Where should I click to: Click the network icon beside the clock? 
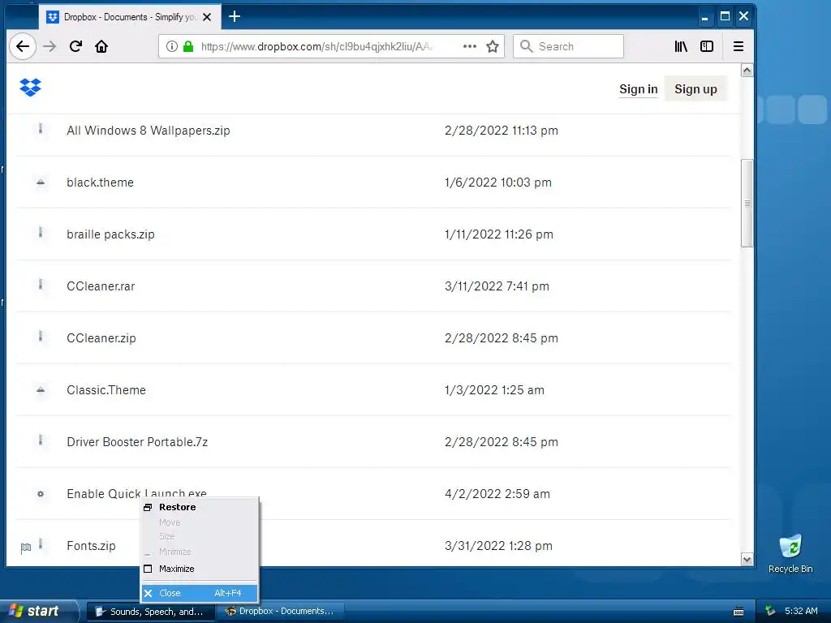tap(770, 612)
